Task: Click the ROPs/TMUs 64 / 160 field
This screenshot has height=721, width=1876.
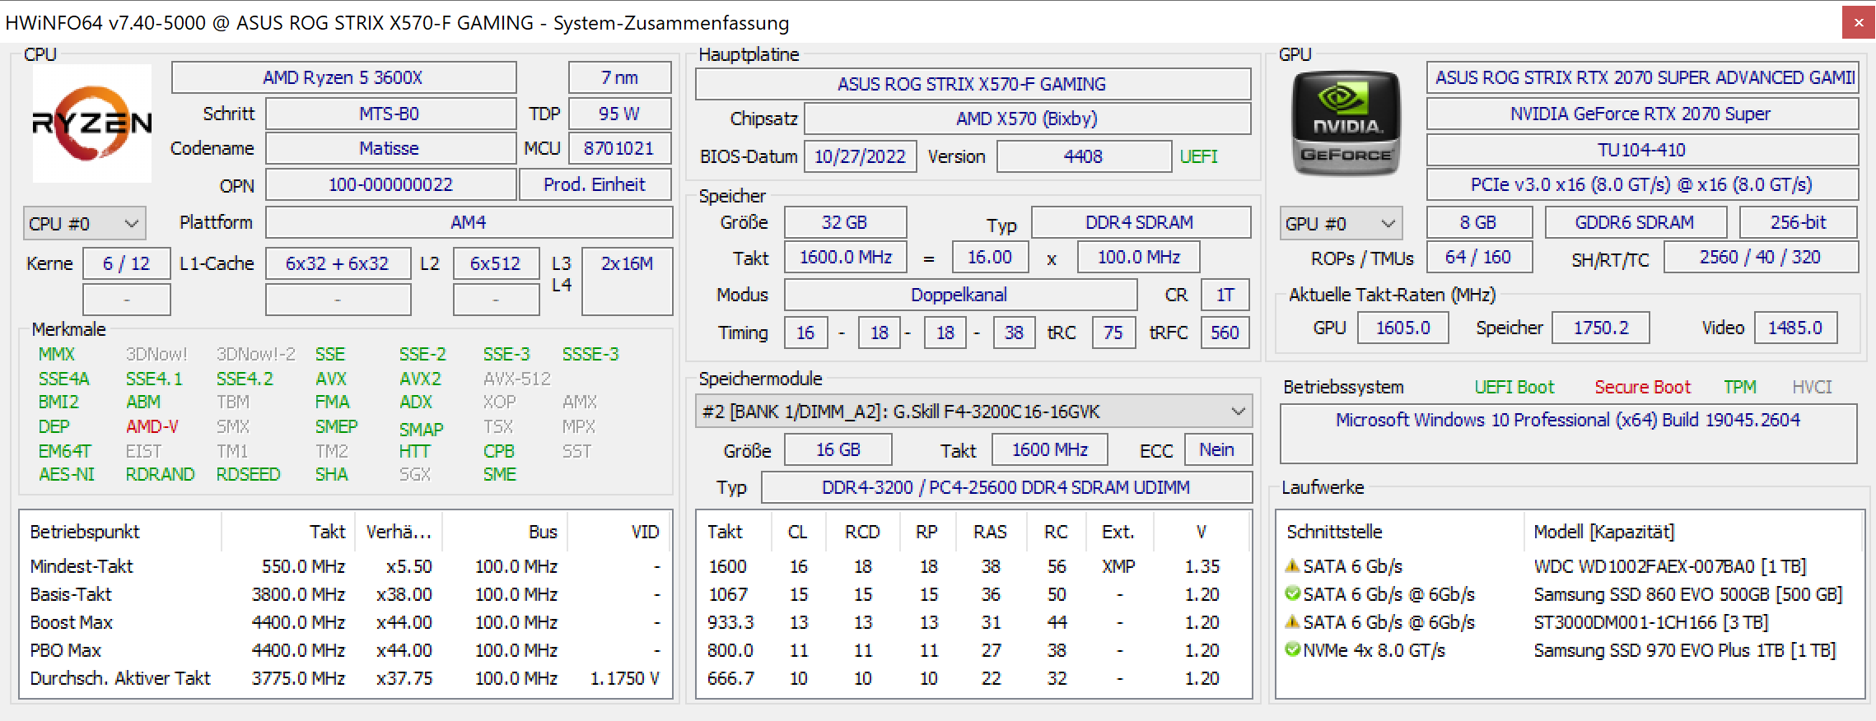Action: pyautogui.click(x=1479, y=257)
